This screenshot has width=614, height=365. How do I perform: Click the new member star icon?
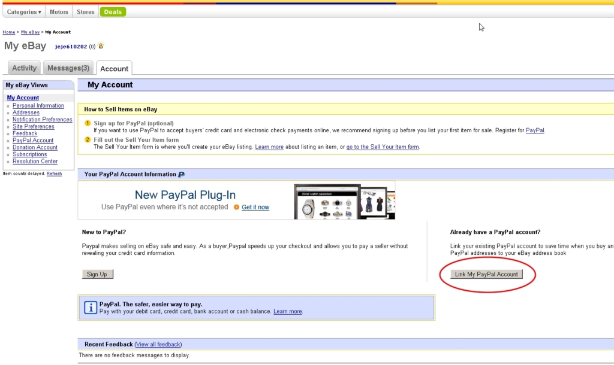[x=101, y=45]
